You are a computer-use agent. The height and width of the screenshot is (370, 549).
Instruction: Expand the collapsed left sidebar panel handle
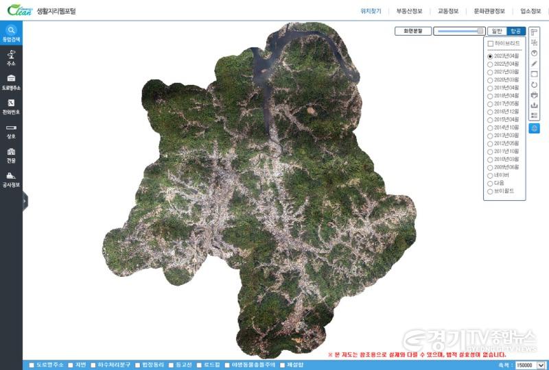pos(25,200)
